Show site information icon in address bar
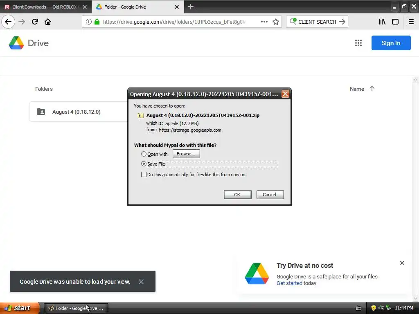This screenshot has width=419, height=314. (89, 22)
